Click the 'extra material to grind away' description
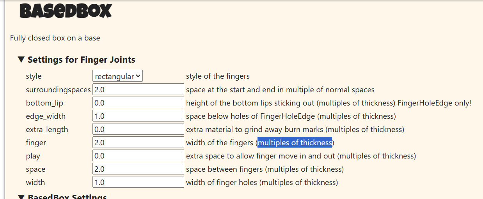Screen dimensions: 483x199 pyautogui.click(x=295, y=129)
